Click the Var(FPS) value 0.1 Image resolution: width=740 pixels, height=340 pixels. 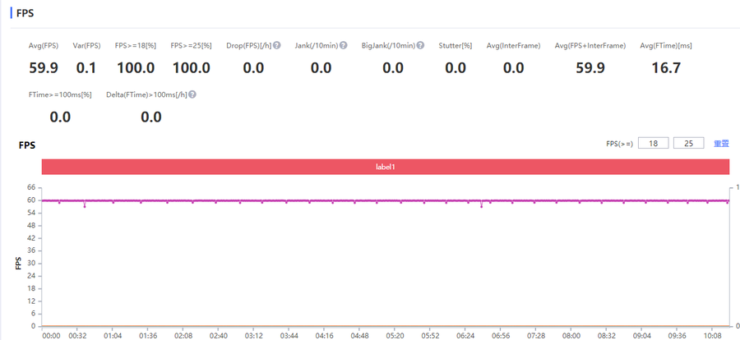click(x=86, y=68)
